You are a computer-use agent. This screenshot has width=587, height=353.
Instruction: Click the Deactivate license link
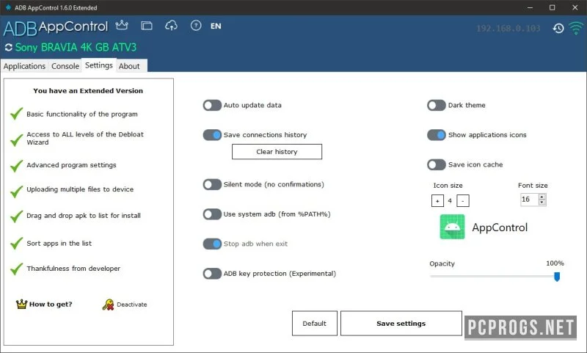132,305
